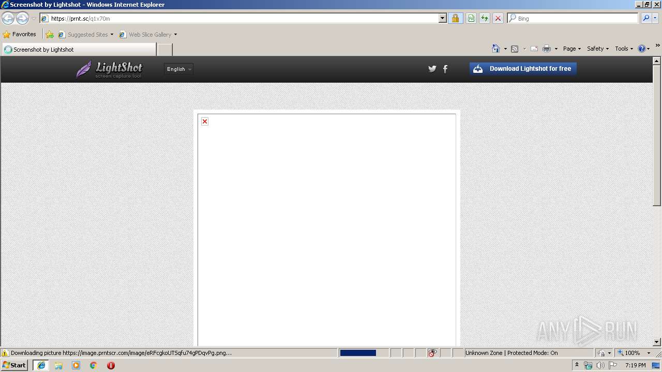This screenshot has width=662, height=372.
Task: Go back with the browser Back arrow
Action: [x=8, y=19]
